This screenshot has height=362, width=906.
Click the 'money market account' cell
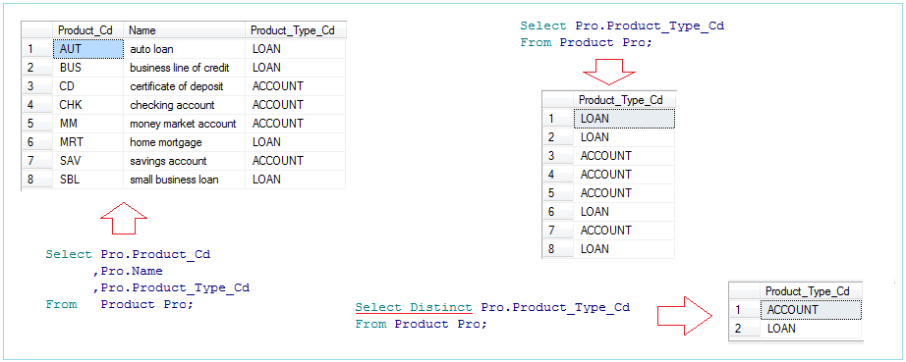[x=185, y=124]
